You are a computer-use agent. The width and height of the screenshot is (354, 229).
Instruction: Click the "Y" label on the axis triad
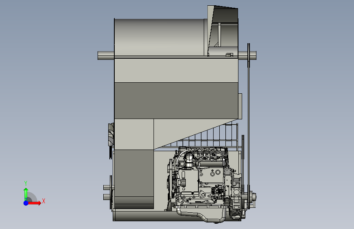coord(26,183)
